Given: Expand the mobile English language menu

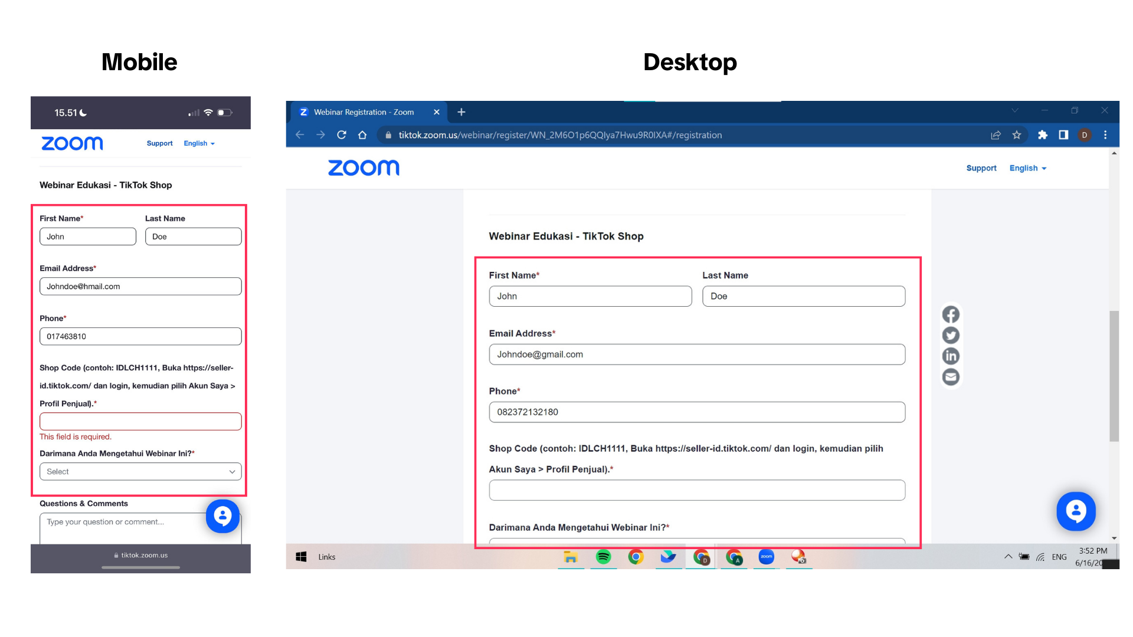Looking at the screenshot, I should point(199,143).
